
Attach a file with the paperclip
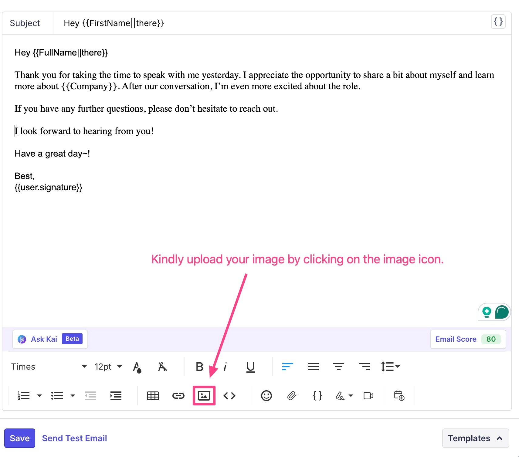click(292, 396)
